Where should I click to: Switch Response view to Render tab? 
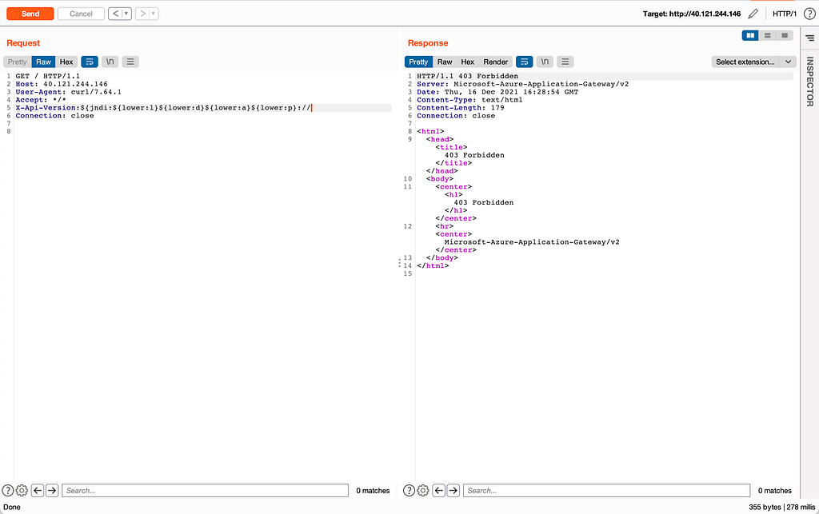click(495, 62)
